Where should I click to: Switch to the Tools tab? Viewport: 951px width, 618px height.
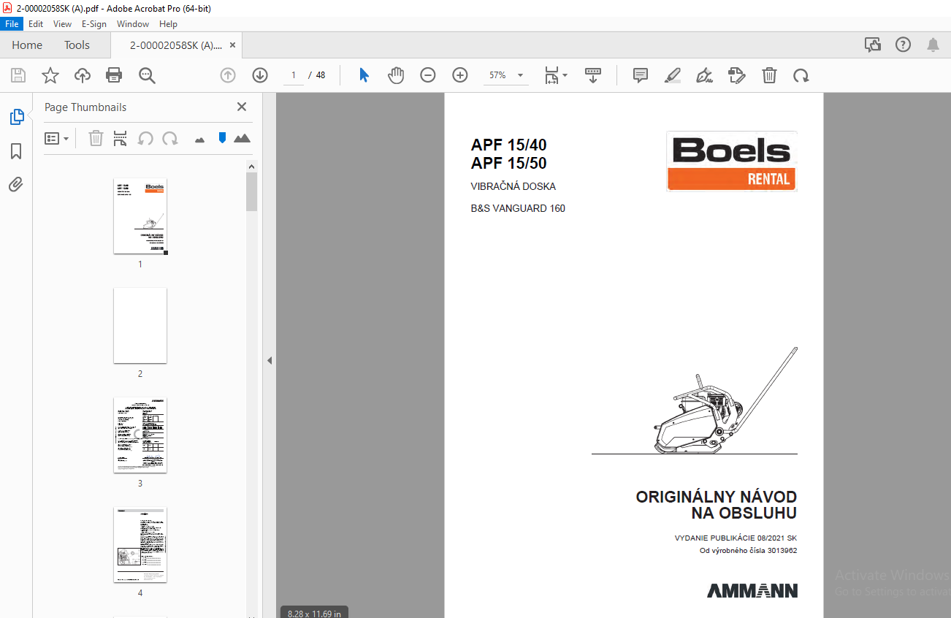tap(77, 45)
